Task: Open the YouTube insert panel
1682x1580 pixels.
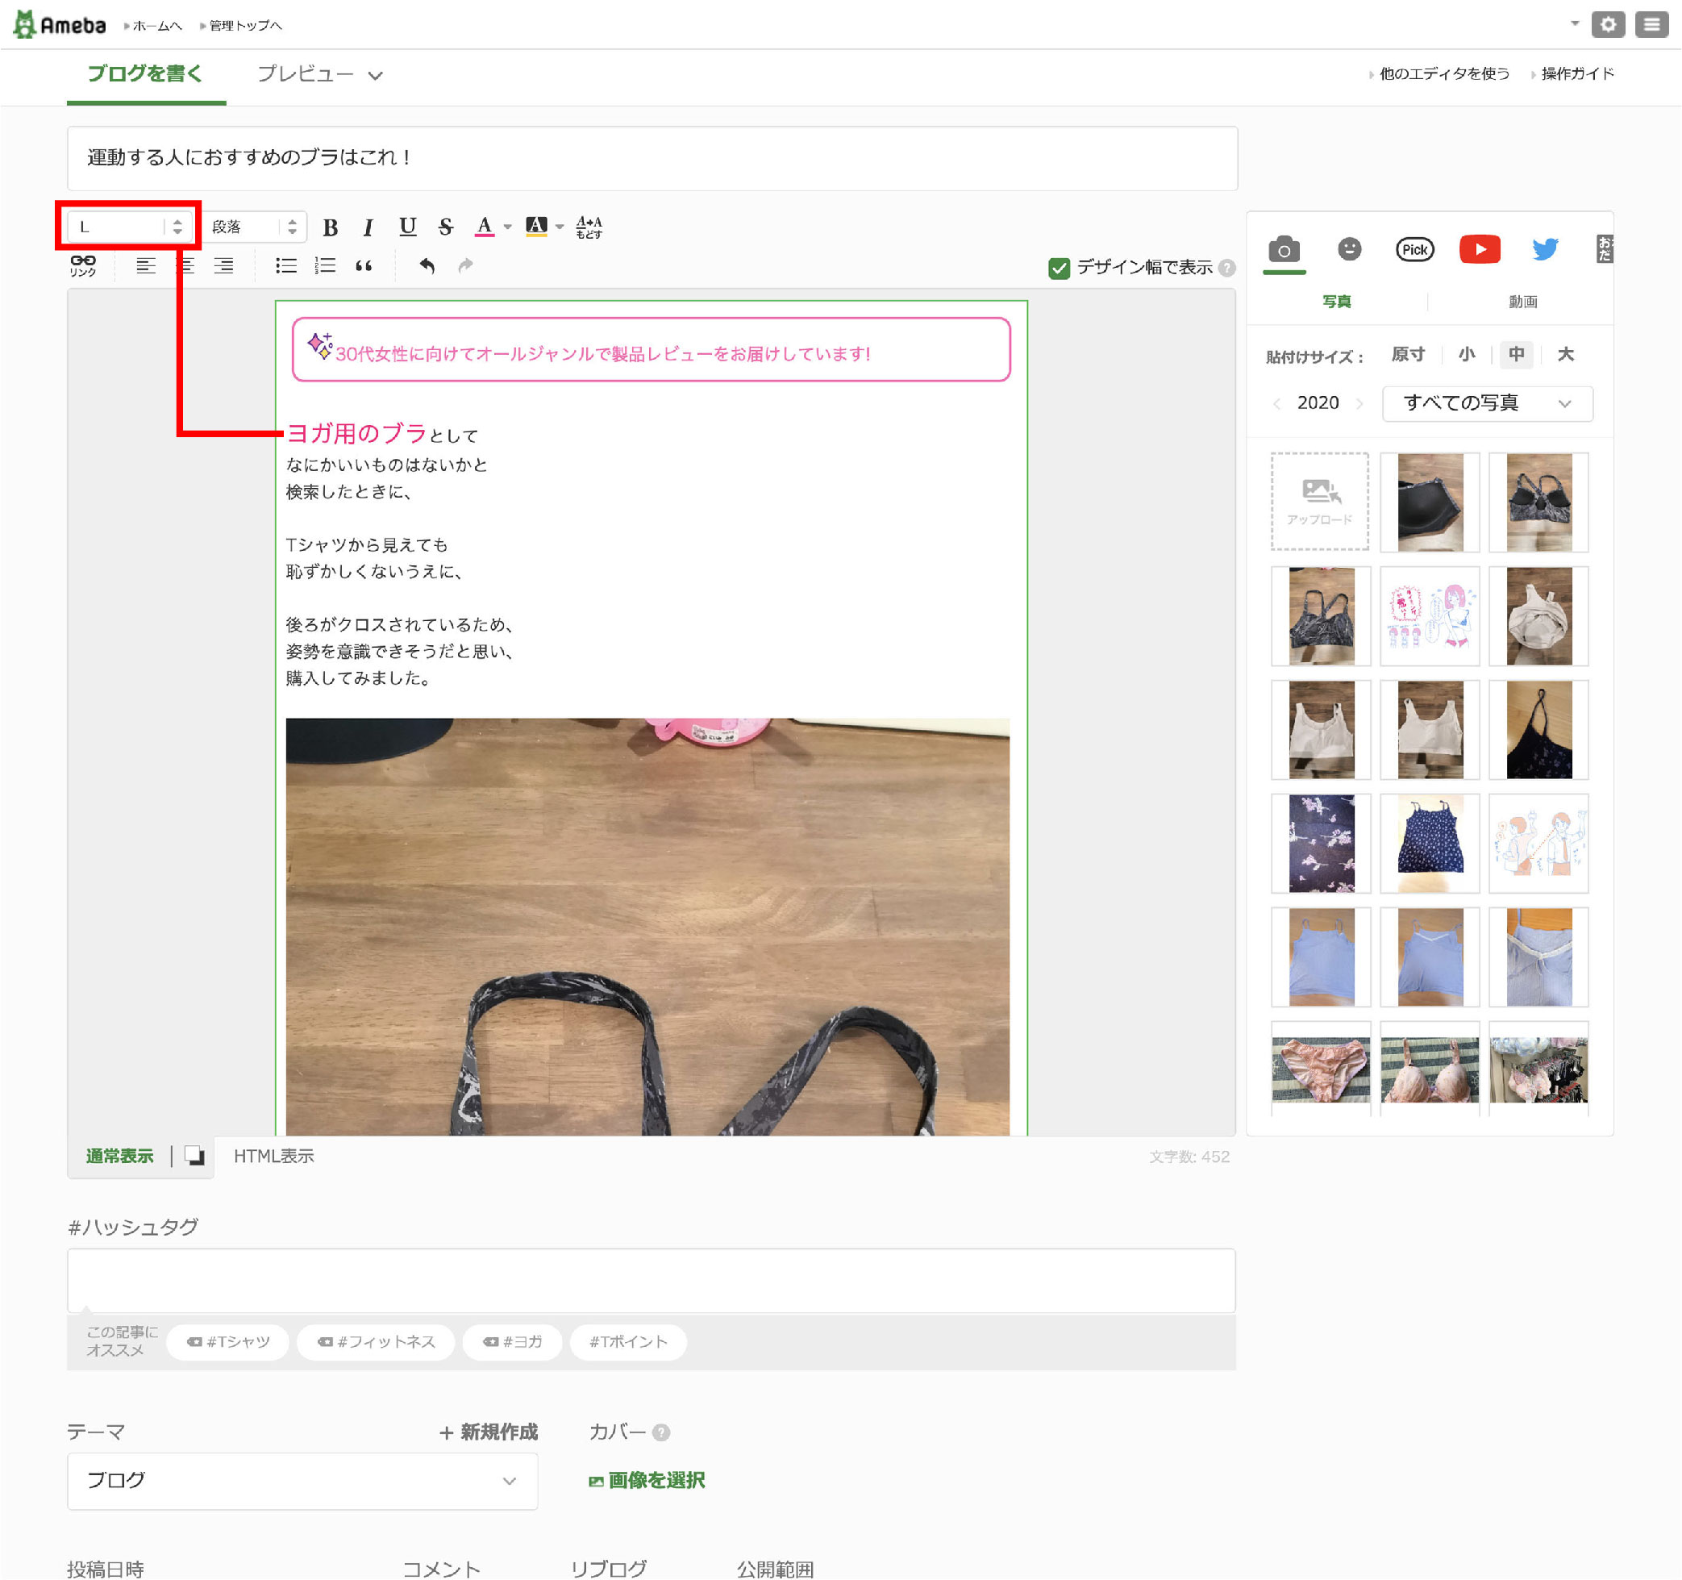Action: (x=1479, y=250)
